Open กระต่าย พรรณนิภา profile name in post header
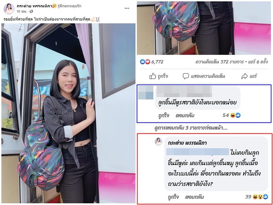The height and width of the screenshot is (205, 273). tap(34, 6)
